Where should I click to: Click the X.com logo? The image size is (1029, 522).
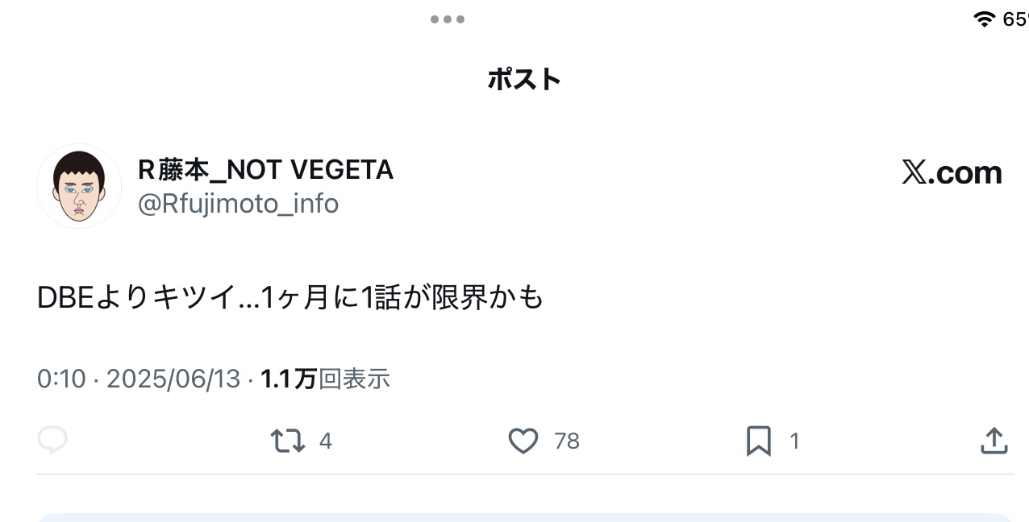click(x=952, y=172)
